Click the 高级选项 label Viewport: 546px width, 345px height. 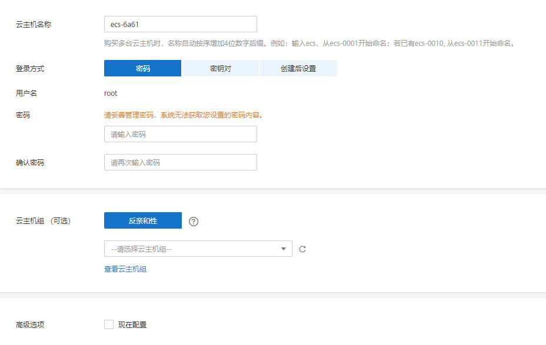click(29, 324)
